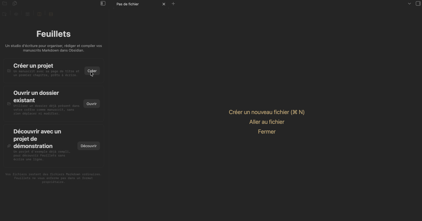Click the "Créer un projet" heading

click(x=33, y=66)
